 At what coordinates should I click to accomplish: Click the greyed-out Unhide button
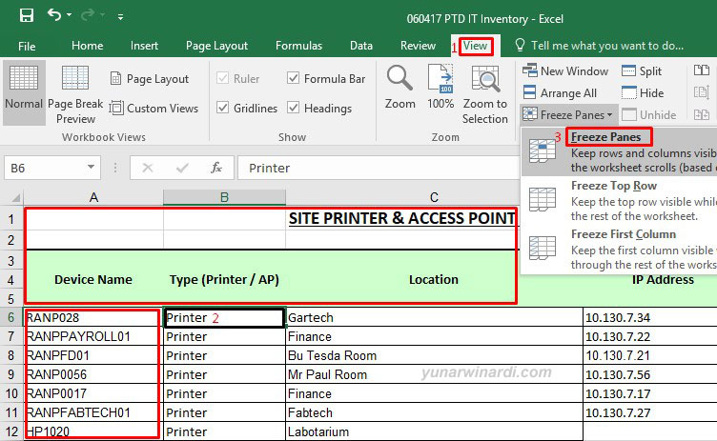click(x=648, y=114)
